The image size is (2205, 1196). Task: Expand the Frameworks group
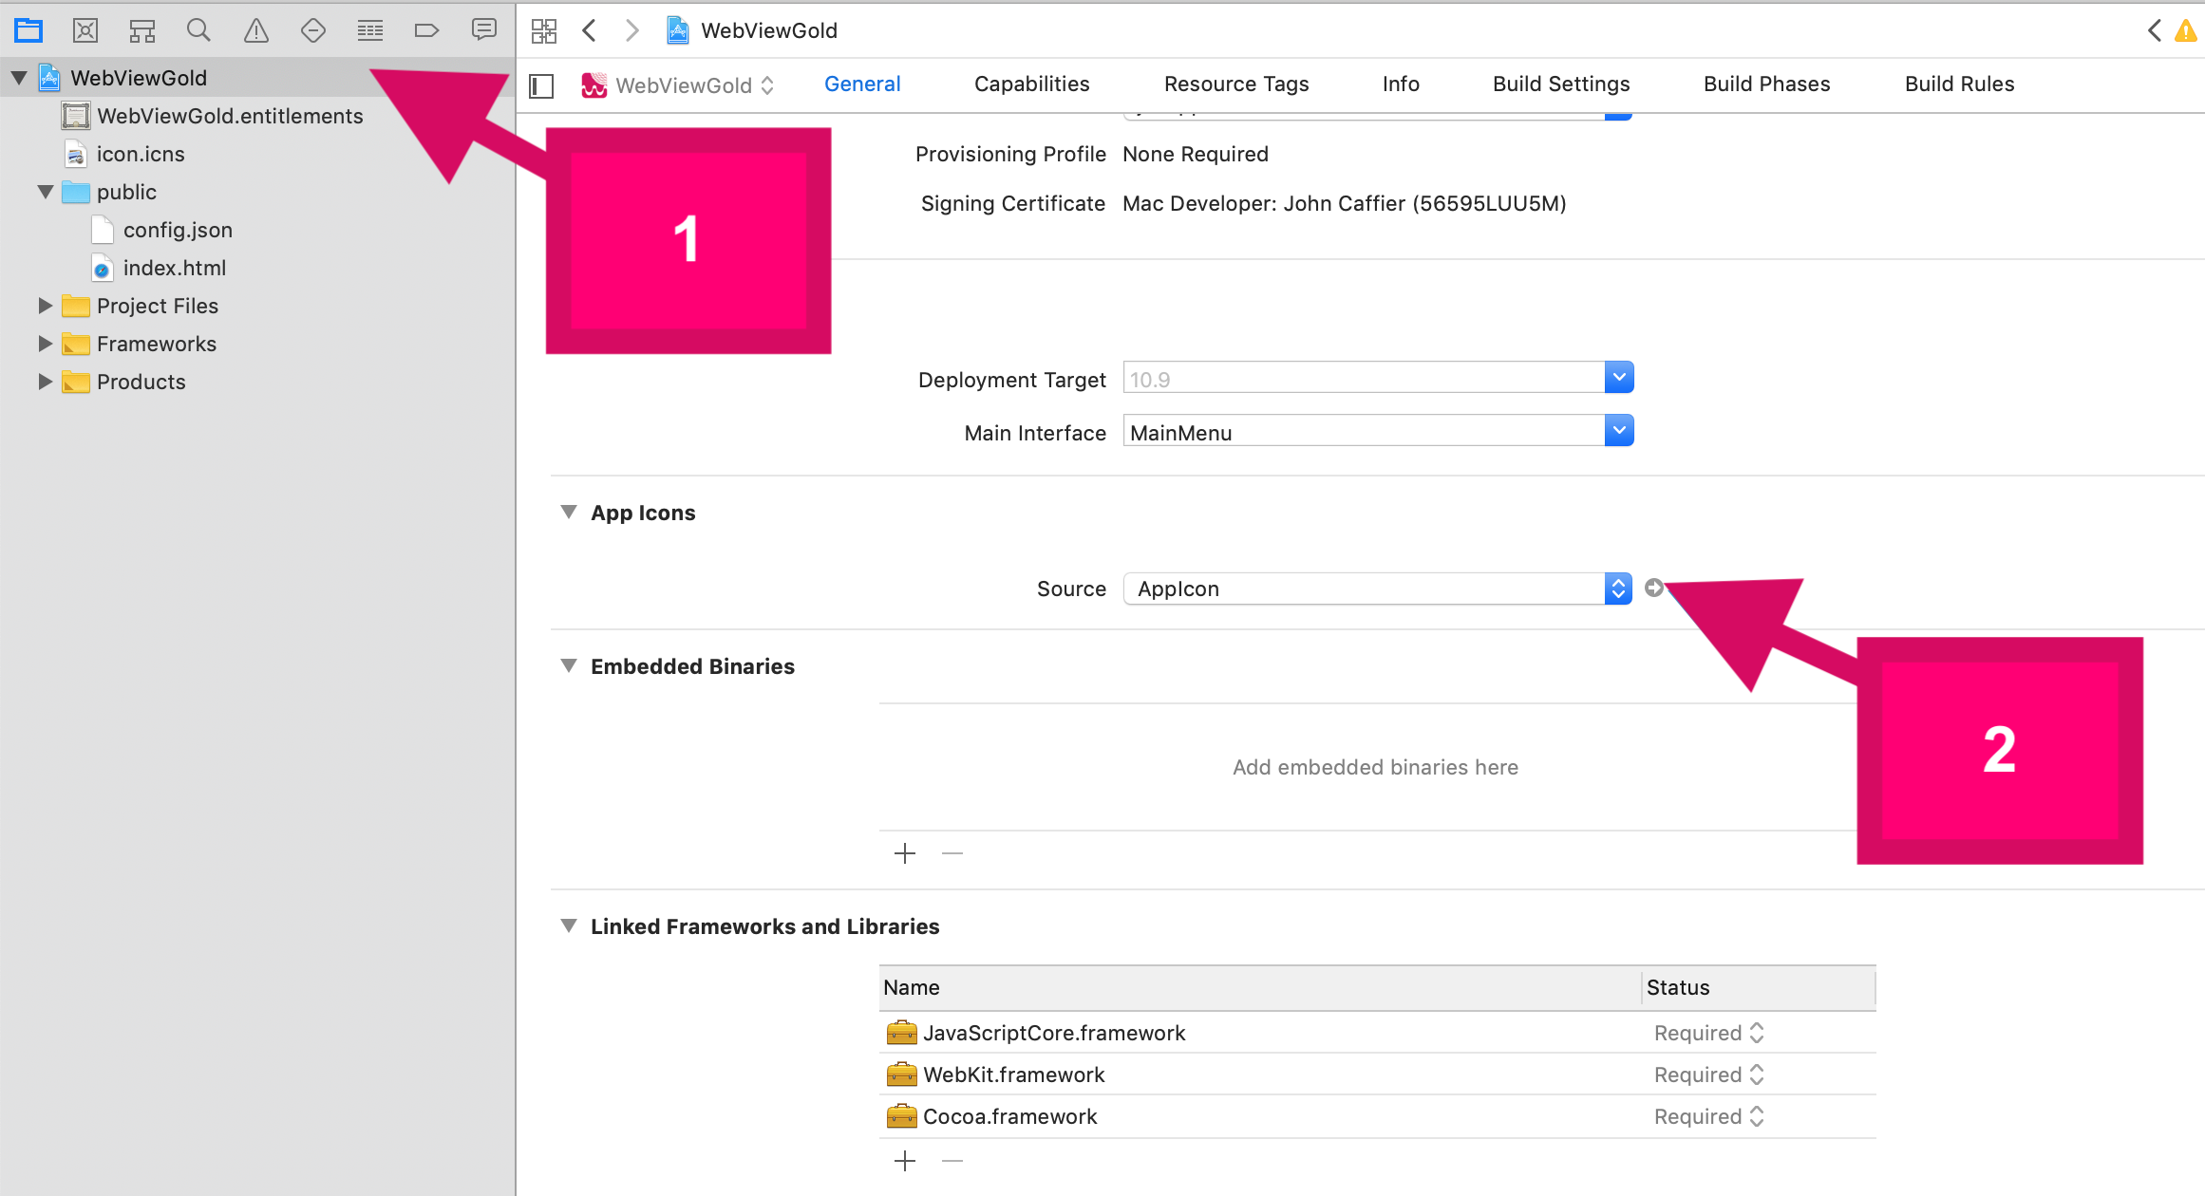click(45, 344)
